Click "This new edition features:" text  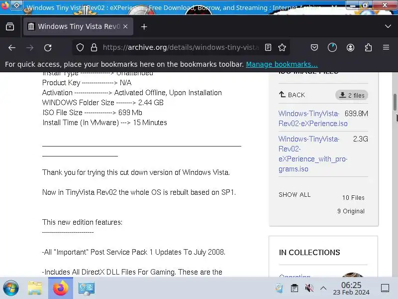pyautogui.click(x=82, y=222)
